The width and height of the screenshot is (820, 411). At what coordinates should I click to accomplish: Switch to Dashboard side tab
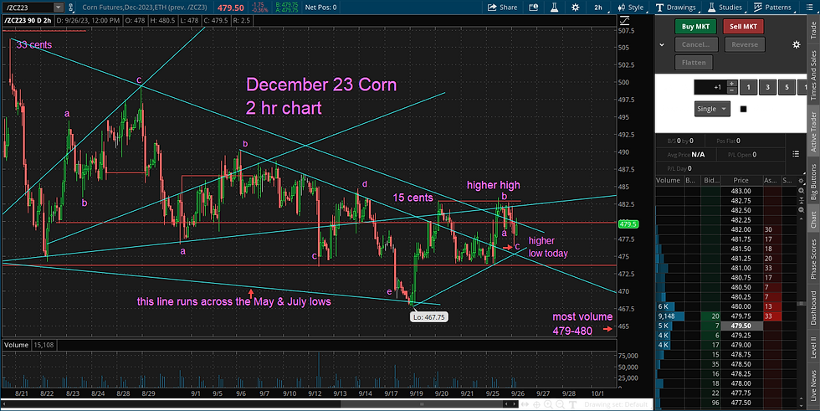tap(813, 309)
